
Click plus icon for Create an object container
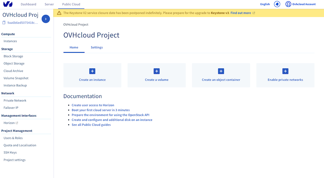(221, 71)
